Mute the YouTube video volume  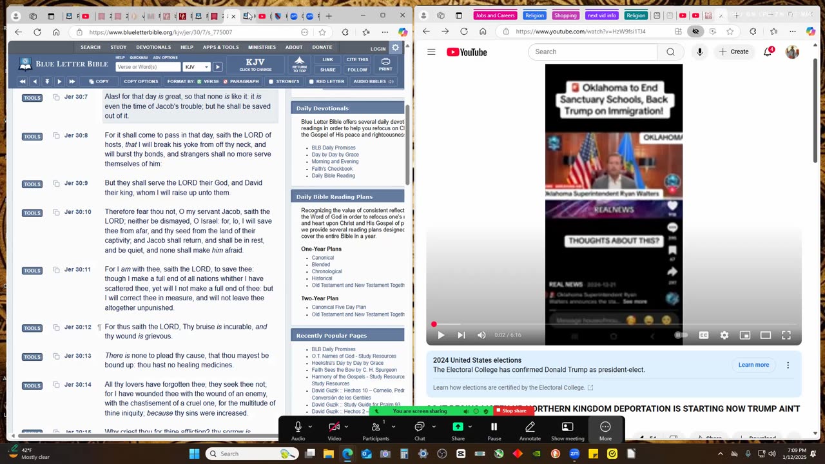tap(481, 335)
